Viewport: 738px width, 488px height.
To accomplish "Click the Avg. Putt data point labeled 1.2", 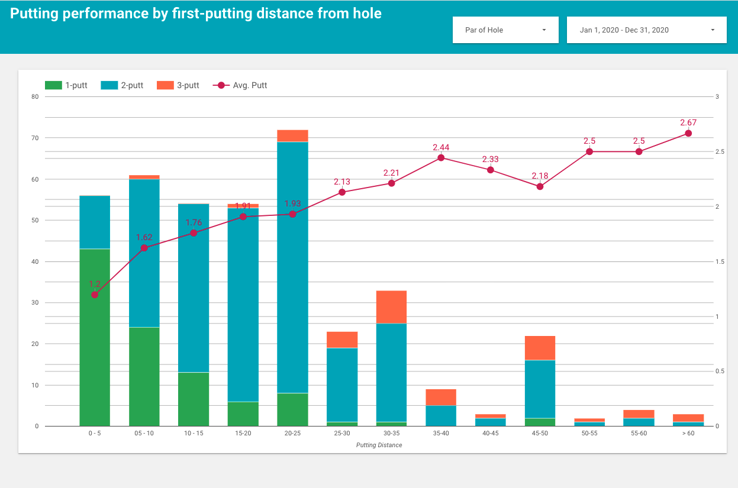I will click(x=95, y=295).
